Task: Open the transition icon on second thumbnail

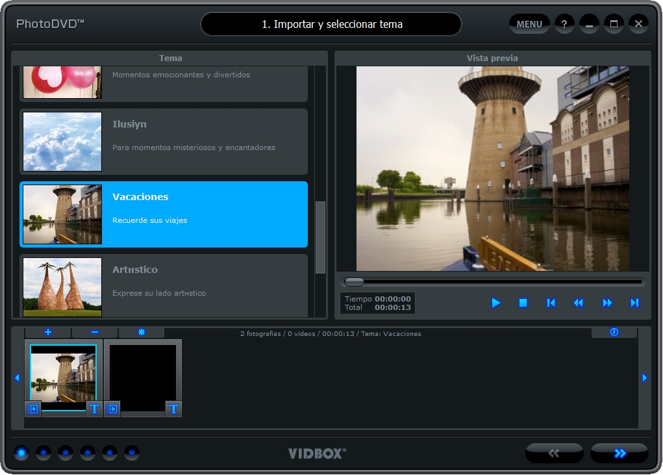Action: (112, 409)
